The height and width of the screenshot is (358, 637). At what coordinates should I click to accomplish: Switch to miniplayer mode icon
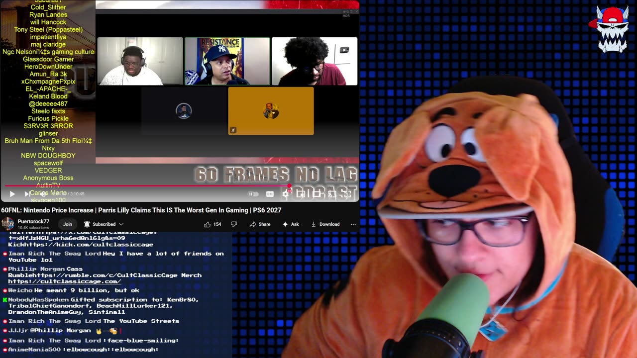tap(301, 194)
